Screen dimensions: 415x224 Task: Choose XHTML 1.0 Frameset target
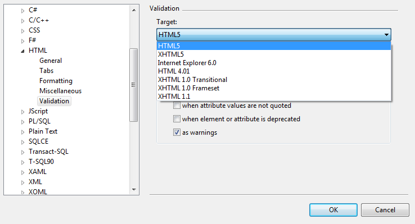[274, 88]
